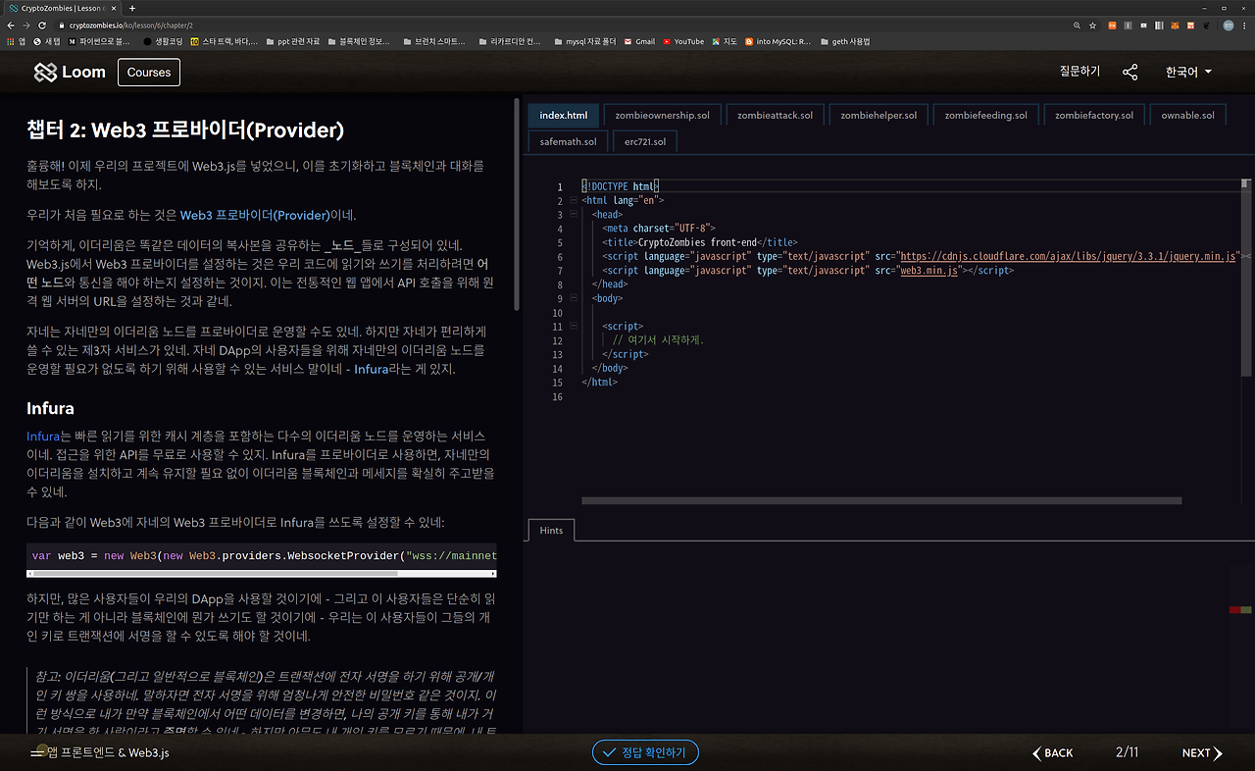The height and width of the screenshot is (771, 1255).
Task: Open Chrome three-dot menu
Action: point(1245,25)
